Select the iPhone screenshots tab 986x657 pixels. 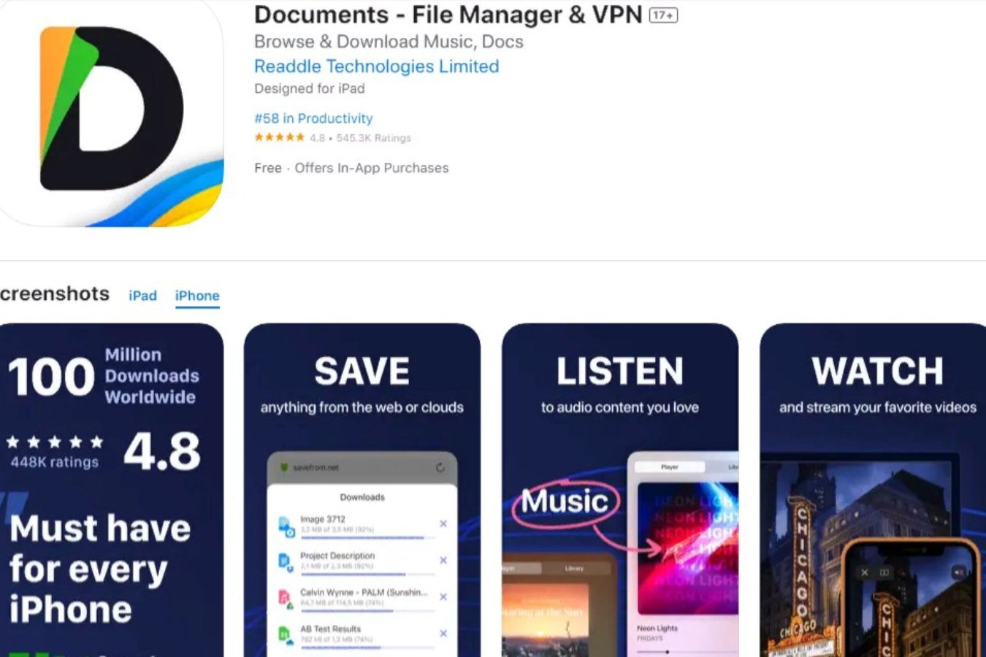pyautogui.click(x=197, y=296)
